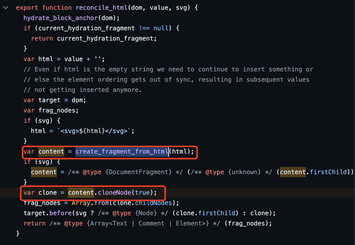Click the highlighted create_fragment_from_html call
The image size is (355, 245).
pos(122,152)
